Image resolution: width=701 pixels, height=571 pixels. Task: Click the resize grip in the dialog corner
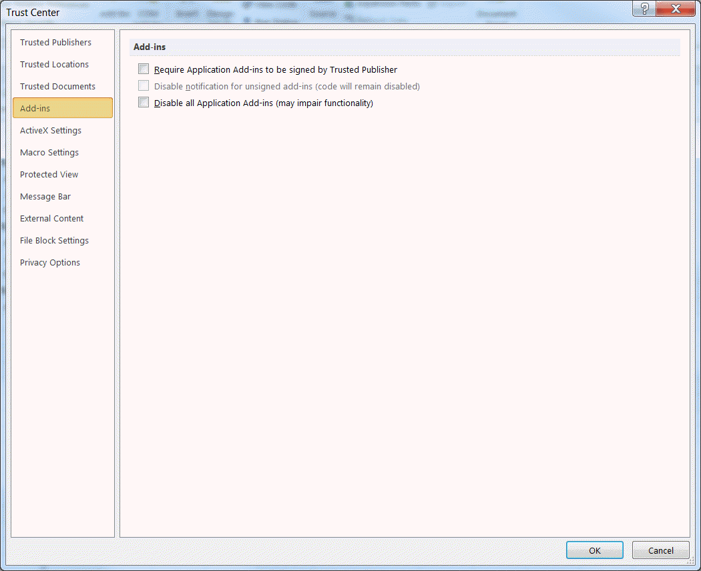pyautogui.click(x=694, y=564)
